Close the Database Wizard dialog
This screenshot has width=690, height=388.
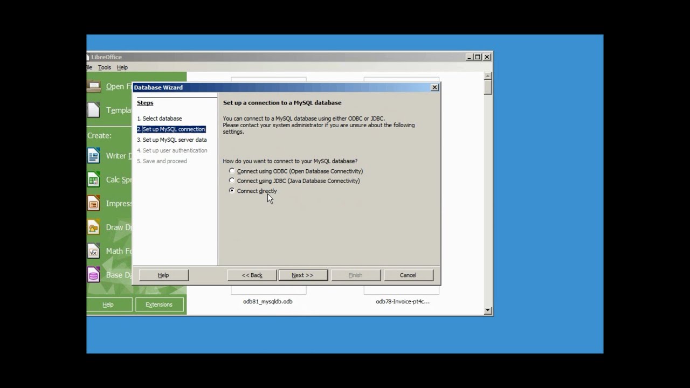[x=434, y=87]
